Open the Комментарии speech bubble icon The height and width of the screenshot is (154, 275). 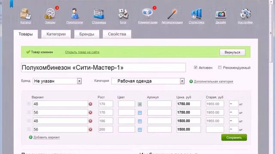(x=147, y=13)
